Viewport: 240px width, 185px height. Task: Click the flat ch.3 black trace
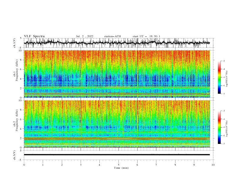[117, 155]
